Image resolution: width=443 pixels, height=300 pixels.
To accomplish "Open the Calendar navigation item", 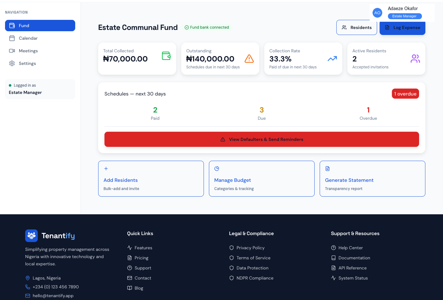I will click(x=40, y=38).
